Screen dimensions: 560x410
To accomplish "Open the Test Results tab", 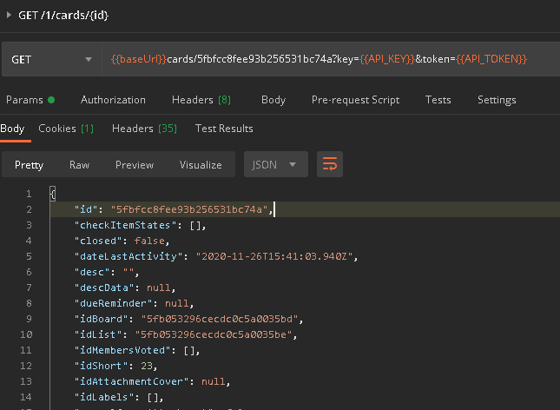I will click(224, 129).
